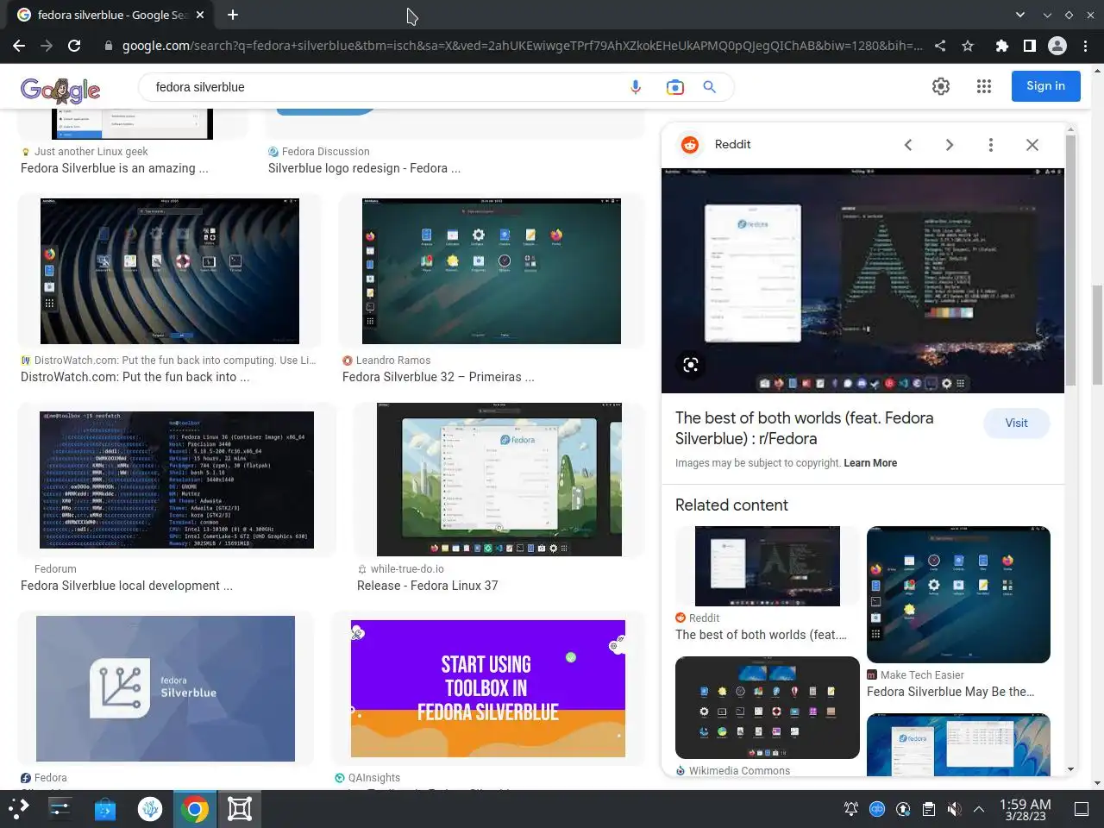Click the preview panel vertical scrollbar

1070,259
